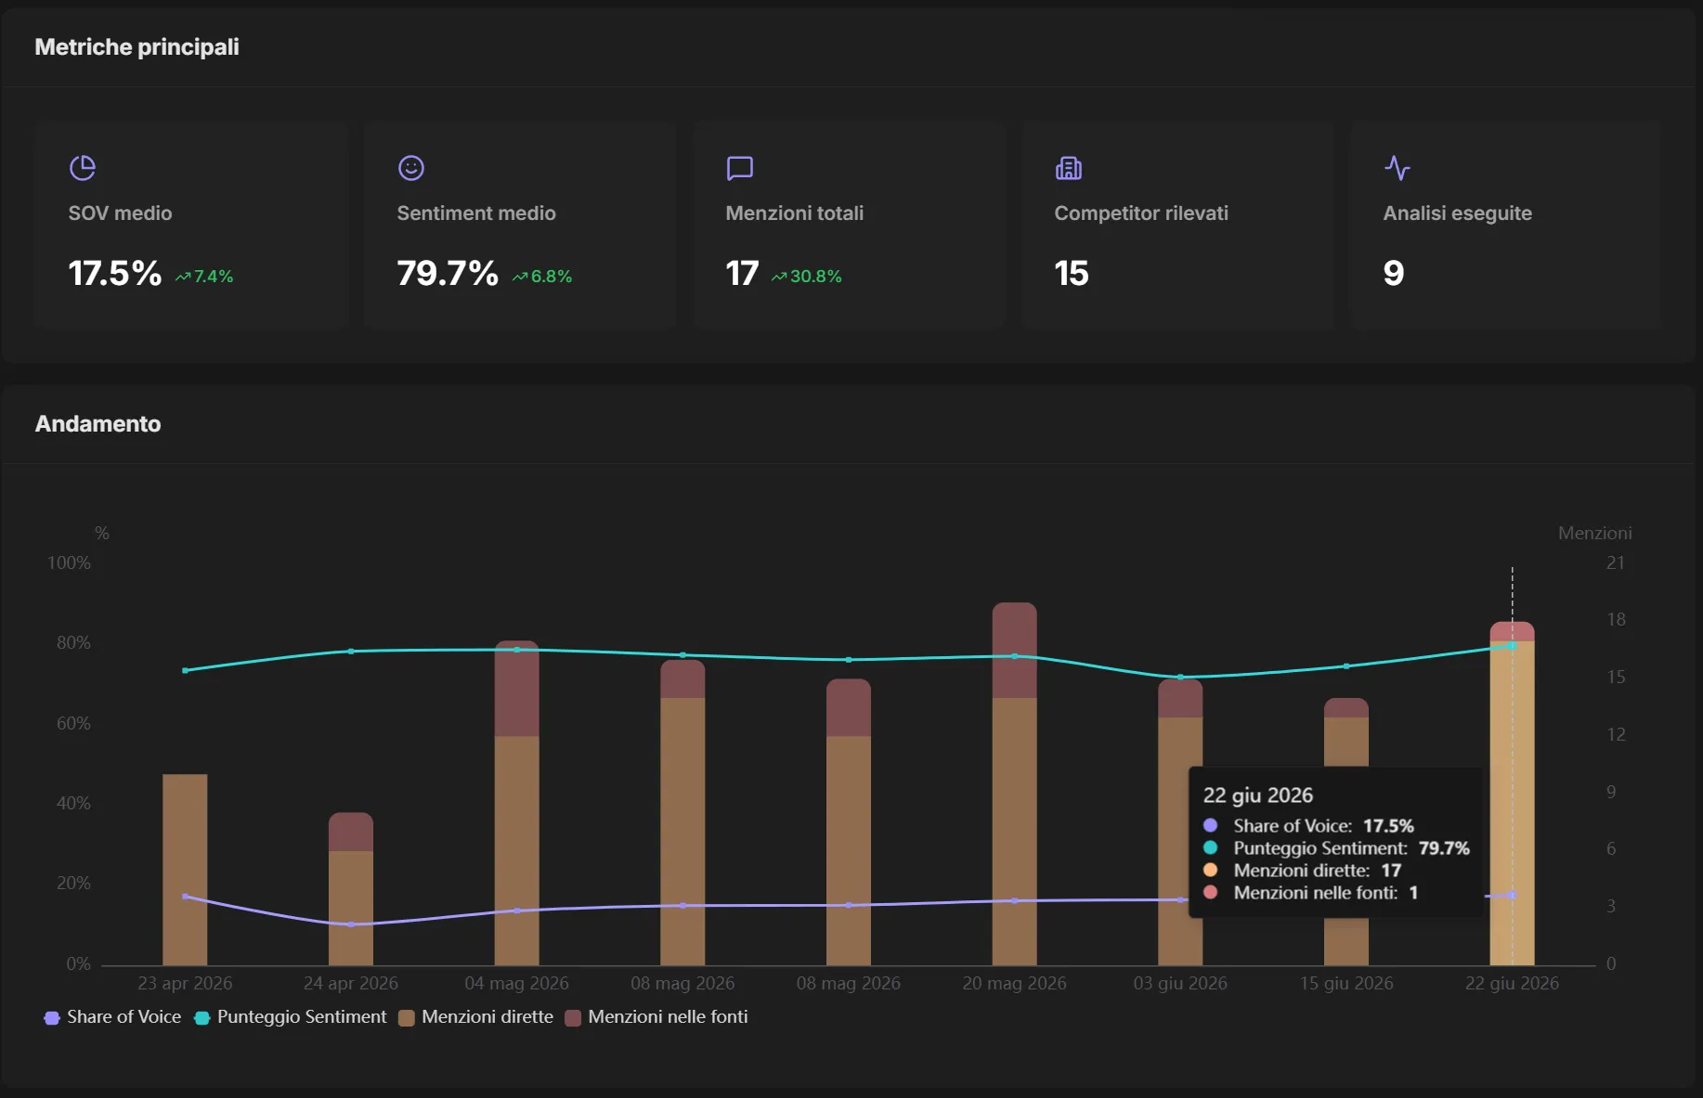Click the Metriche principali heading
Screen dimensions: 1703x1098
[x=136, y=47]
